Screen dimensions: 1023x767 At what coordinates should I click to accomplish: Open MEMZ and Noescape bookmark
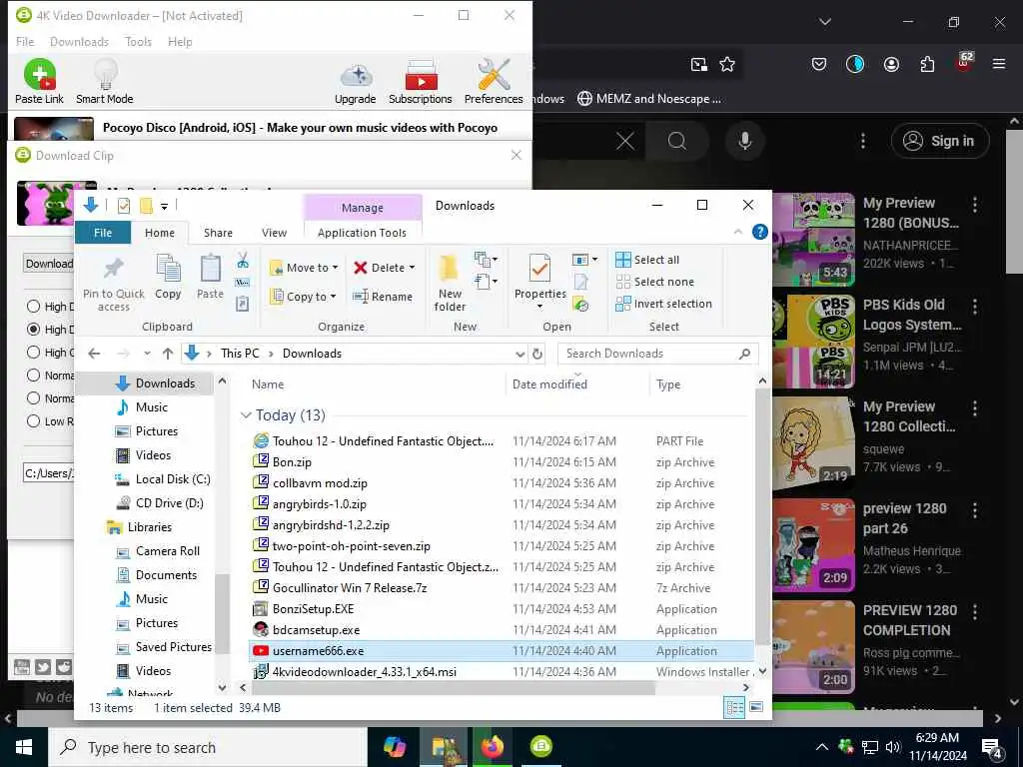click(x=649, y=99)
